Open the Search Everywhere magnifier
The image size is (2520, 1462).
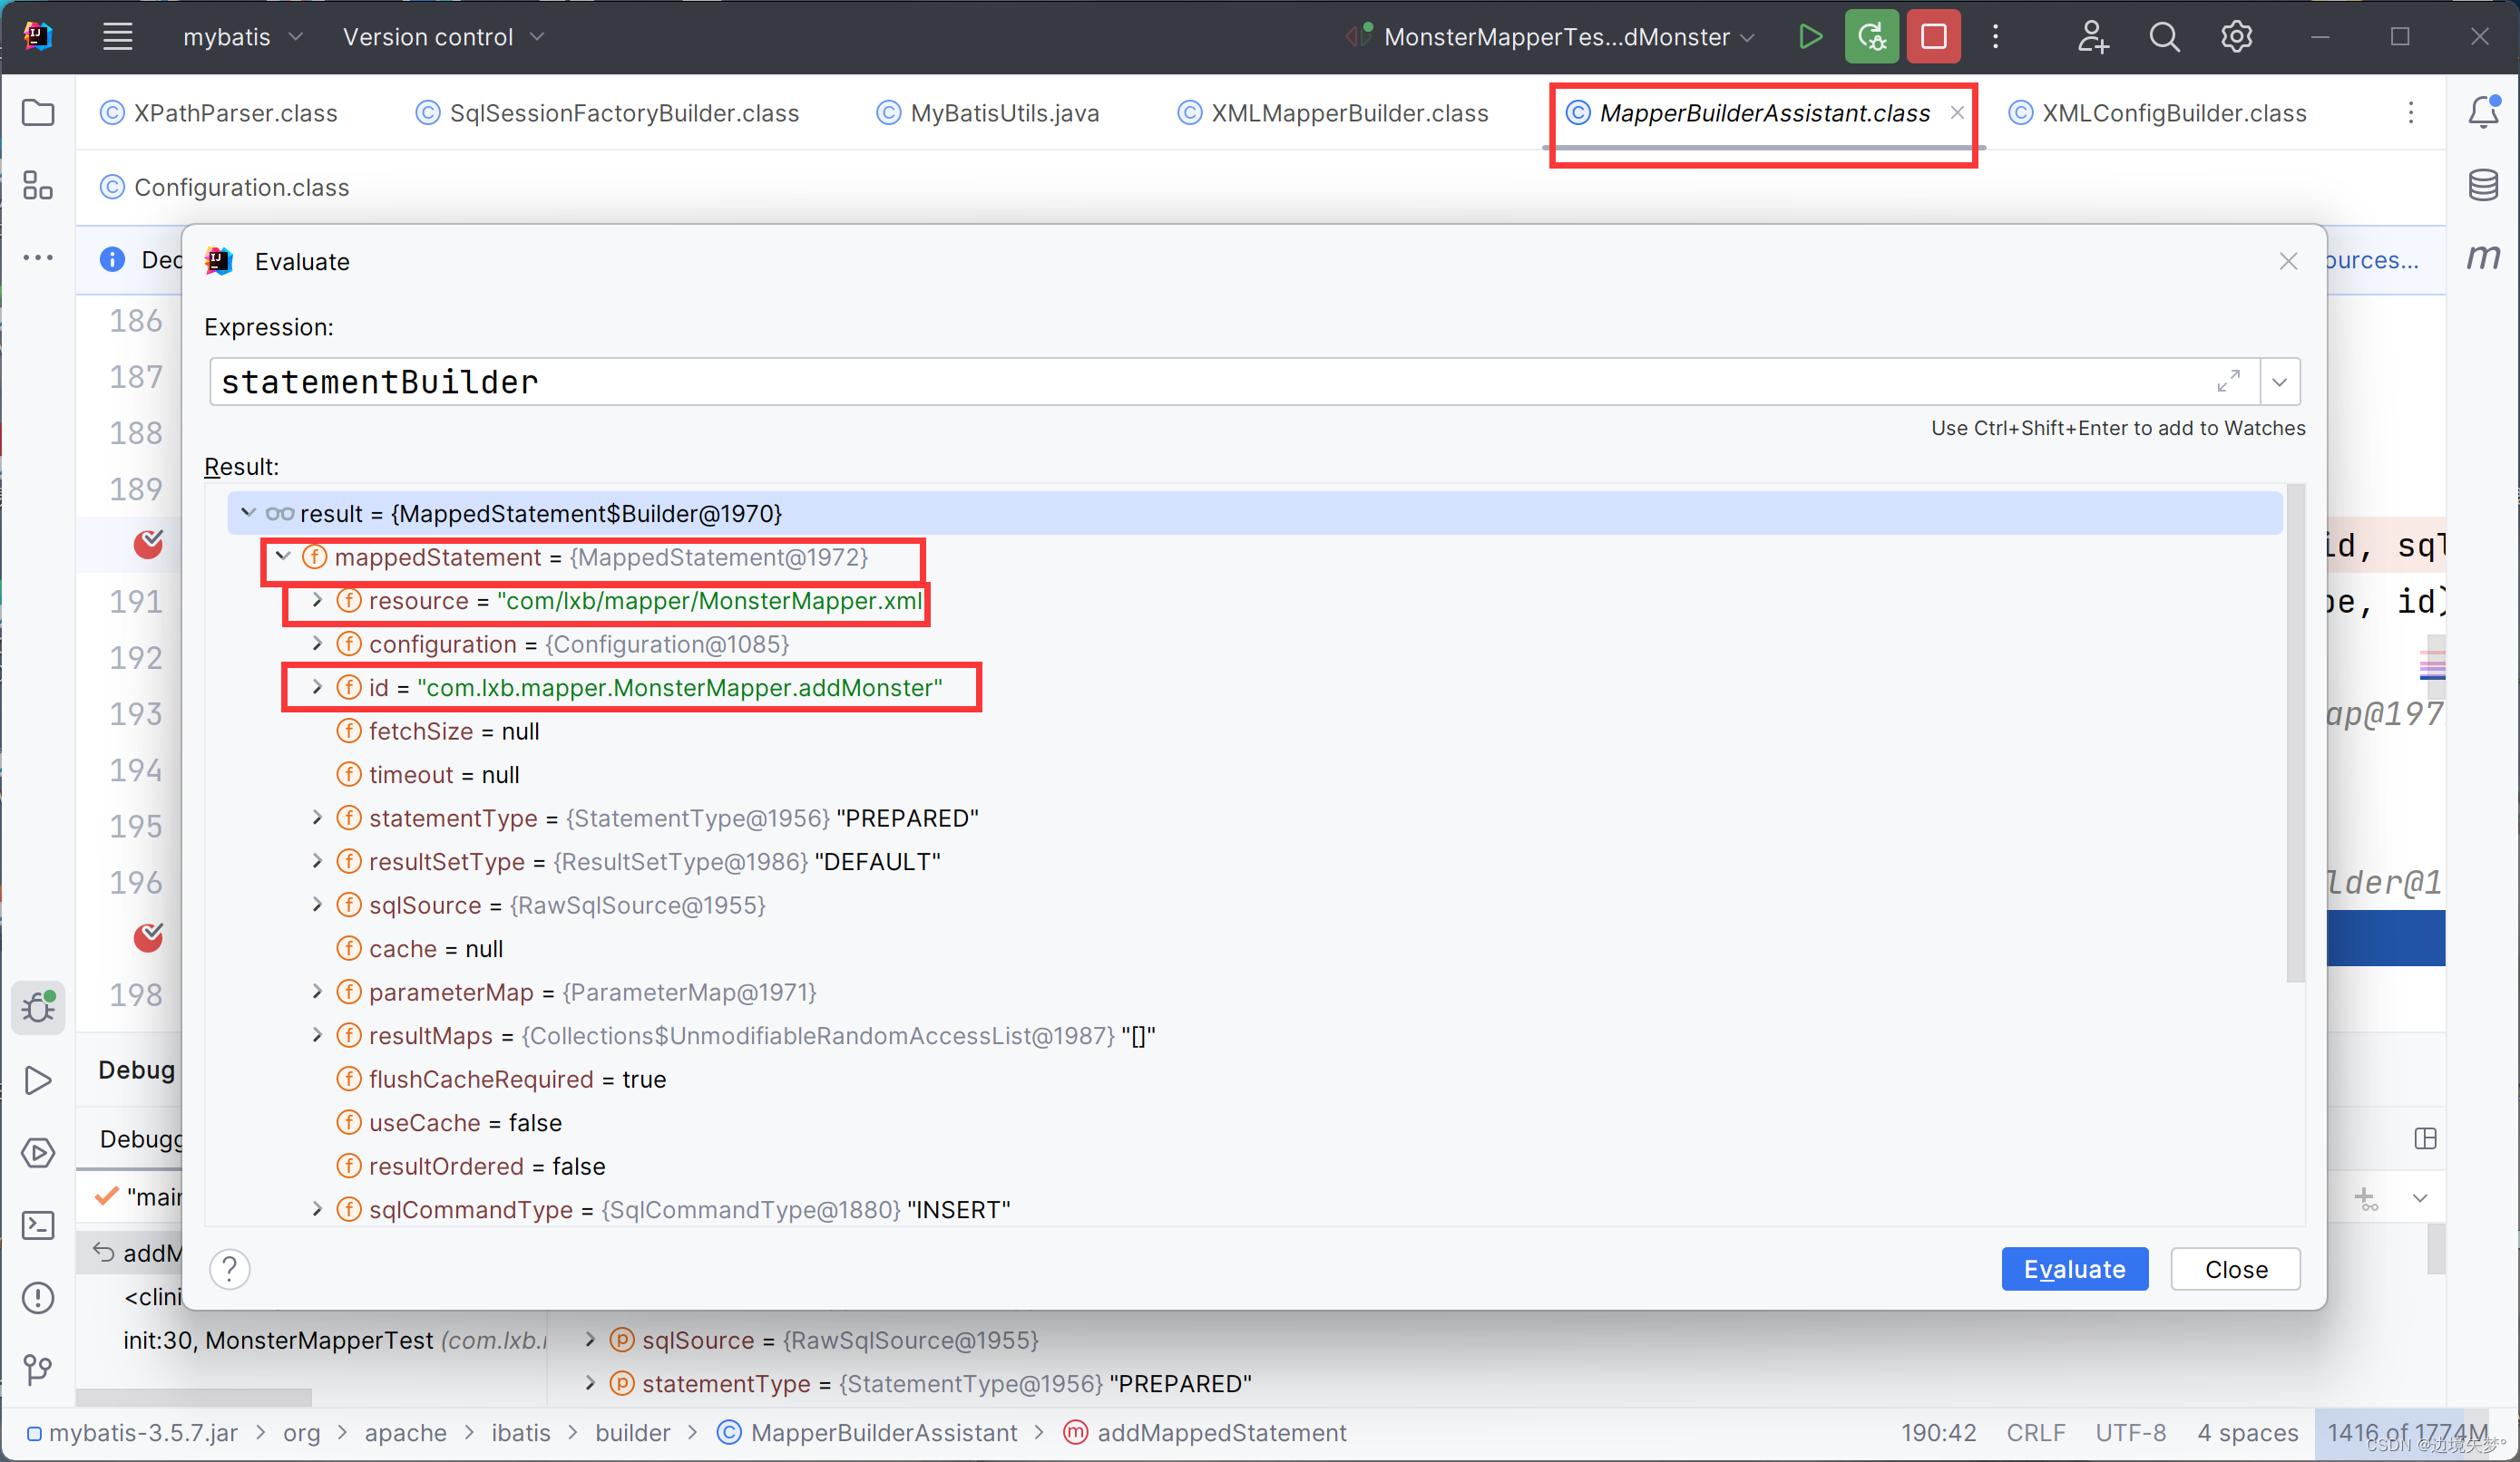click(x=2164, y=37)
